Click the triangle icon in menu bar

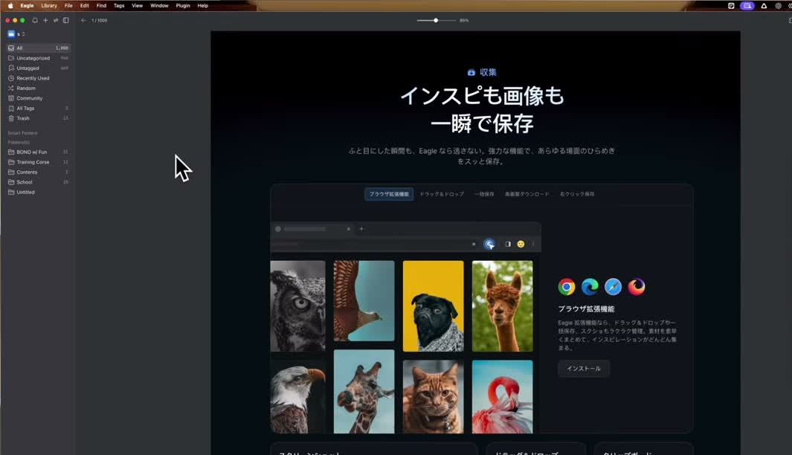coord(764,6)
